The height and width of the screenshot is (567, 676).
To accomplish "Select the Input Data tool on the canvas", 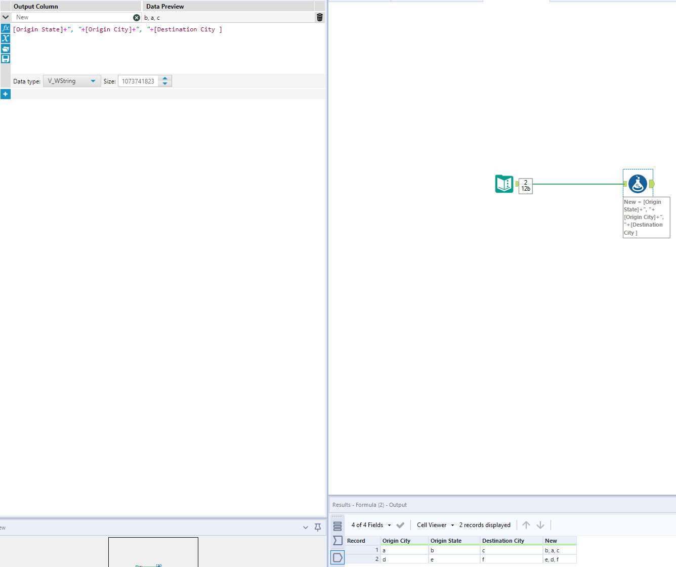I will (504, 184).
